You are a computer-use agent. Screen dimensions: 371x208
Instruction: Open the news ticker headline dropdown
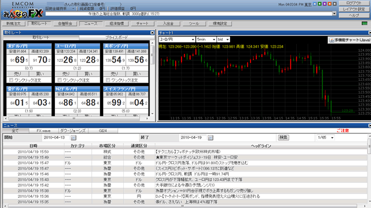[x=334, y=14]
